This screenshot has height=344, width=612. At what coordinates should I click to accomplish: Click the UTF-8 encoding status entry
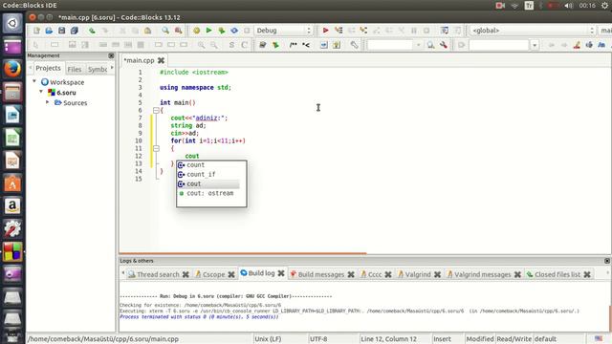click(318, 339)
